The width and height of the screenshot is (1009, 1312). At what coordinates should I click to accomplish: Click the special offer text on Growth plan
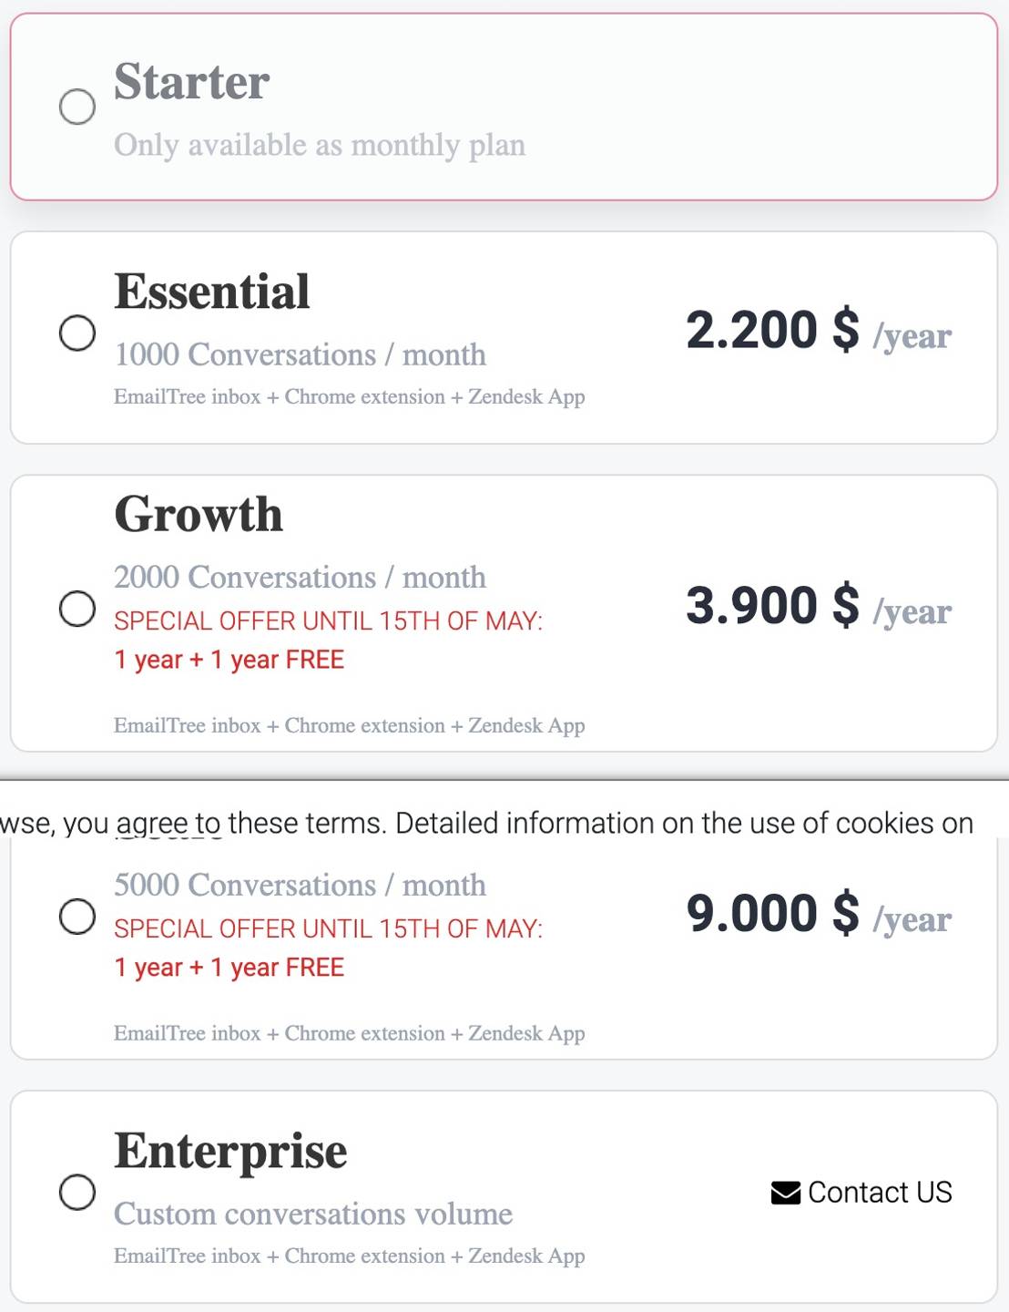(328, 620)
